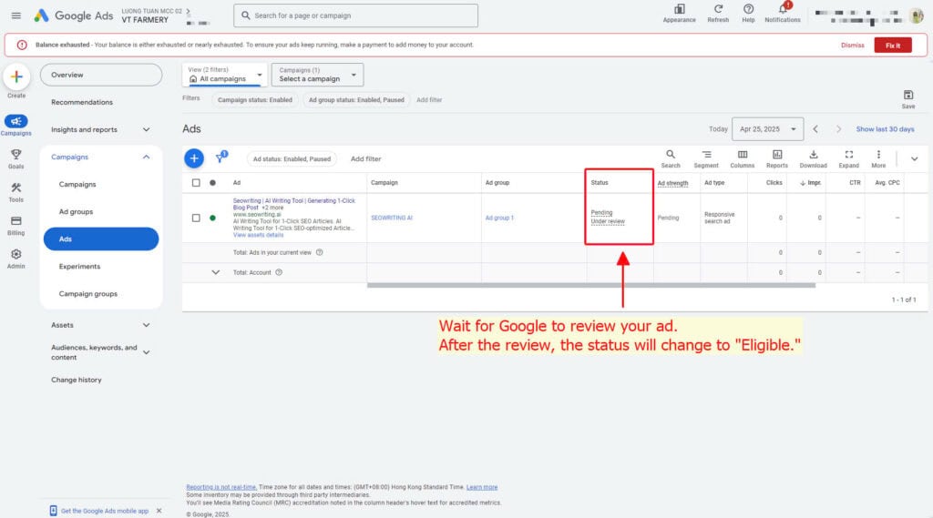This screenshot has width=933, height=518.
Task: Select Ad groups in the sidebar
Action: (77, 212)
